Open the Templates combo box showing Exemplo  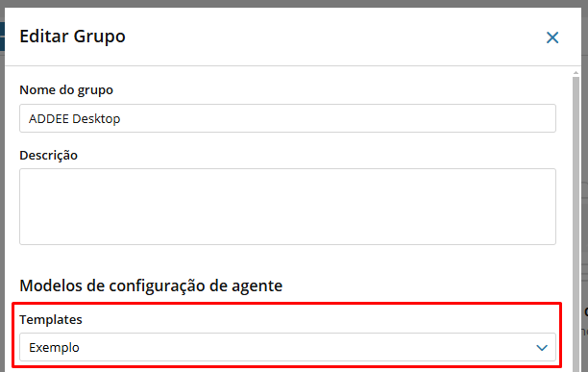(x=287, y=347)
